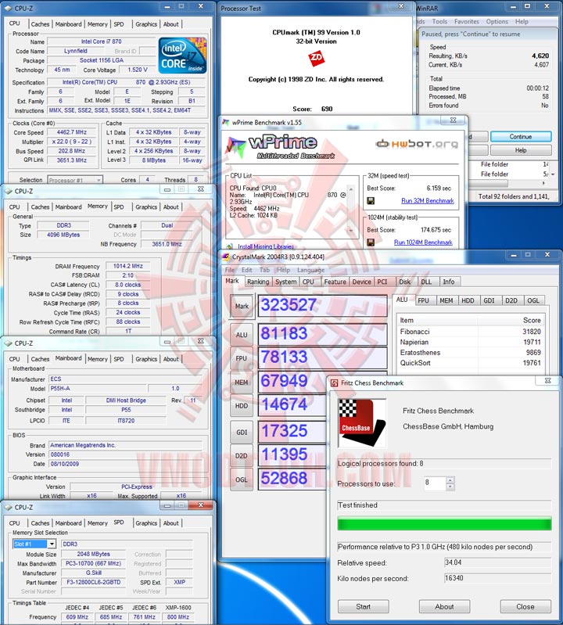Image resolution: width=563 pixels, height=625 pixels.
Task: Click the MEM benchmark button in CrystalMark
Action: point(242,383)
